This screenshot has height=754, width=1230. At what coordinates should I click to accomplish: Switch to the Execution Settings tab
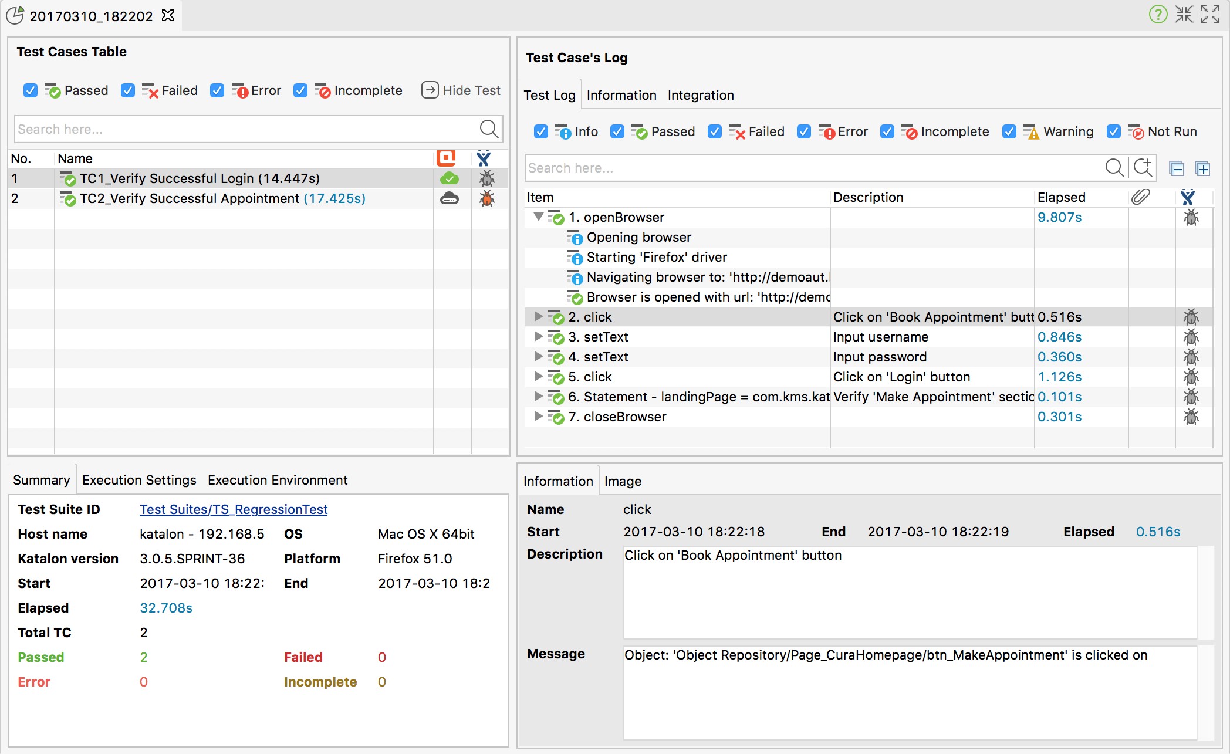pyautogui.click(x=139, y=480)
